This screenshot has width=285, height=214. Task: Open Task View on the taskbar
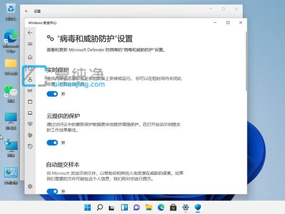click(112, 208)
